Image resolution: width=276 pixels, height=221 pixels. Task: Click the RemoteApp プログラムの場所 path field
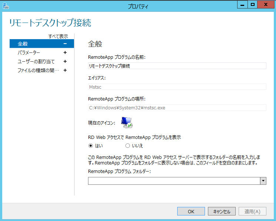click(177, 108)
